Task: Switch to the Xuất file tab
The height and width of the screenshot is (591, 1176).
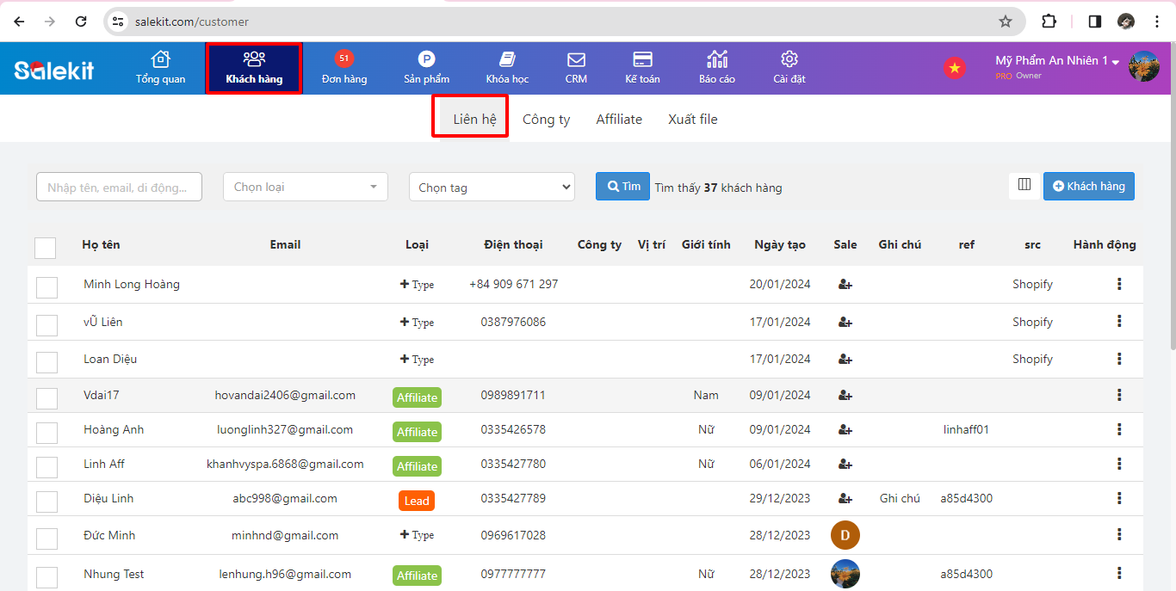Action: point(692,120)
